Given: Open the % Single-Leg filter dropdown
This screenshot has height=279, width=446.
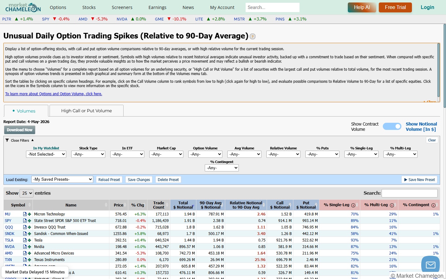Looking at the screenshot, I should 361,154.
